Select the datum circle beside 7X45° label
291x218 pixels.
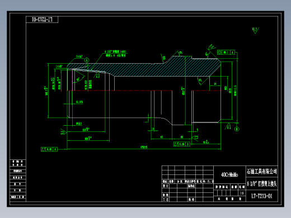87,60
